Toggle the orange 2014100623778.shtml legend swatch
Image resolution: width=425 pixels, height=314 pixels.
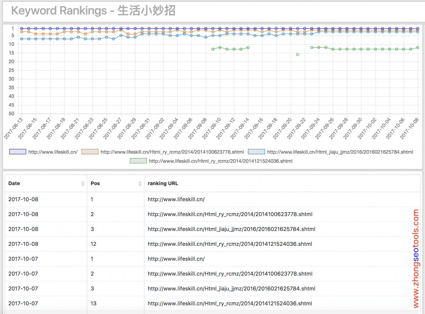pyautogui.click(x=90, y=152)
